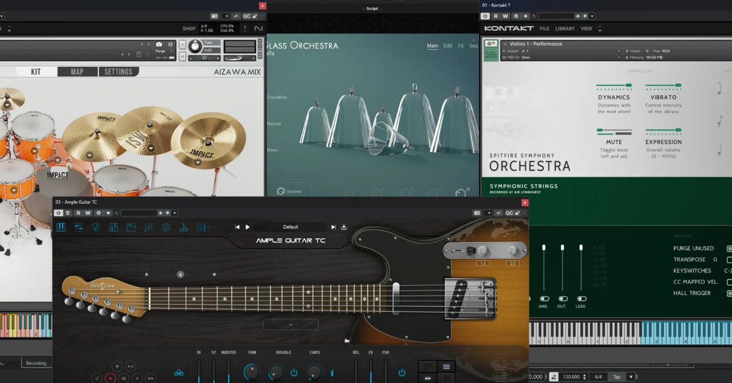
Task: Click the Default preset name in Ample Guitar
Action: (x=291, y=227)
